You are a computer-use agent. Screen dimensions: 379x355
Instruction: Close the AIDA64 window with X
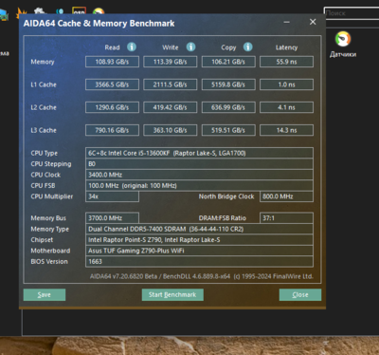313,22
